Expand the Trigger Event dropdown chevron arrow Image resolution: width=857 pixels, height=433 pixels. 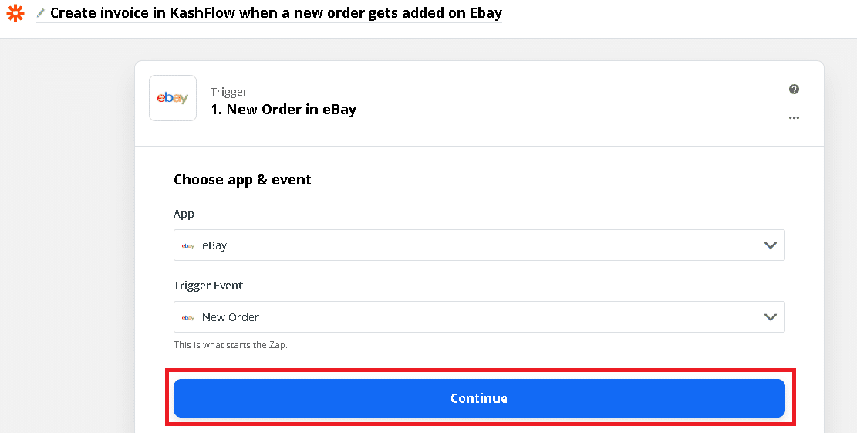[x=769, y=317]
